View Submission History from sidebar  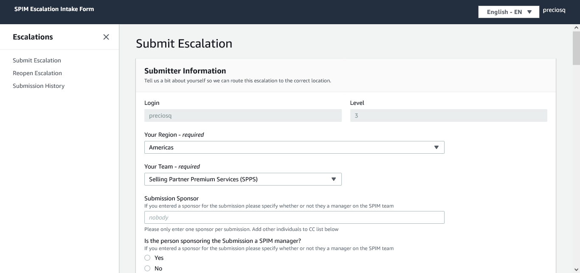coord(39,86)
